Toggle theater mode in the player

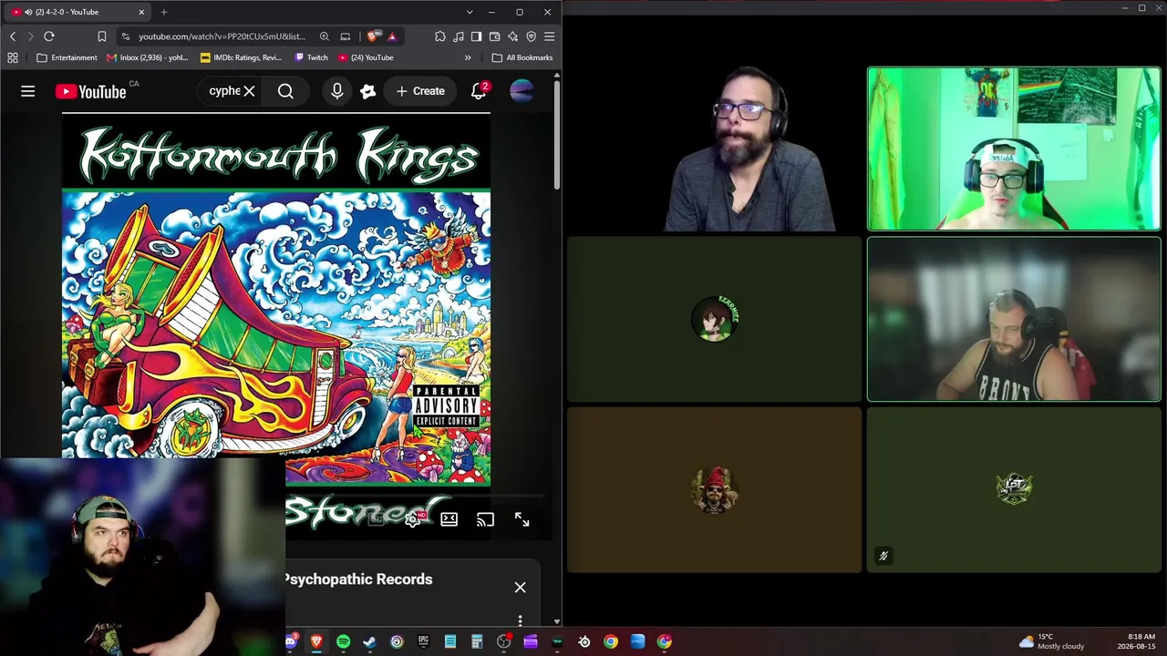click(x=449, y=519)
